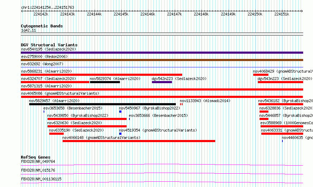Click the nsv5439850 red variant bar
Image resolution: width=313 pixels, height=187 pixels.
[x=87, y=119]
